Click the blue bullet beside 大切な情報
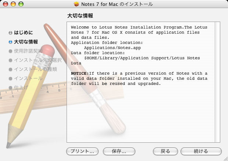 (10, 42)
